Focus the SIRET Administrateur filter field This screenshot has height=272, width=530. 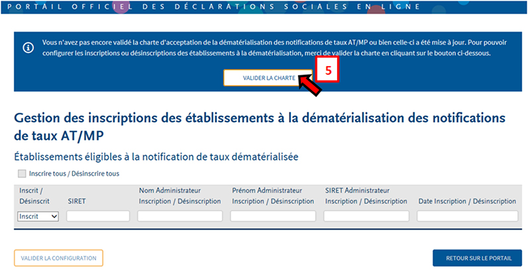coord(366,216)
